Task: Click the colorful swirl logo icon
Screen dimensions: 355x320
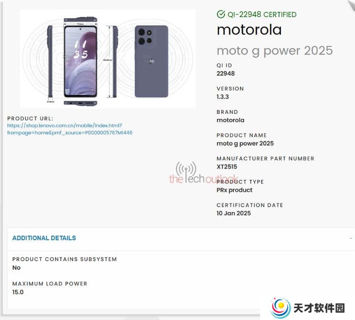Action: [280, 307]
